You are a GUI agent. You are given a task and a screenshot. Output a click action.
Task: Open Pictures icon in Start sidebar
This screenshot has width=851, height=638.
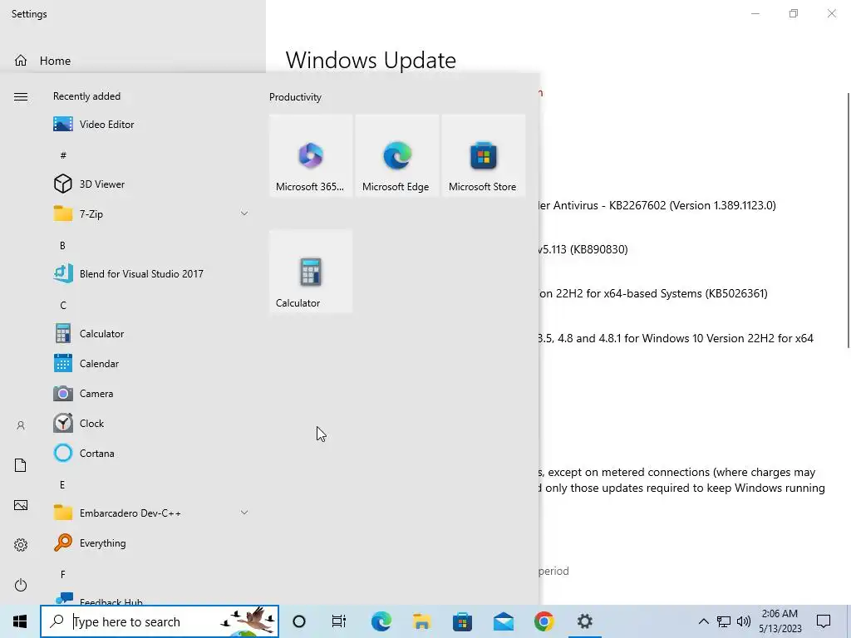21,505
